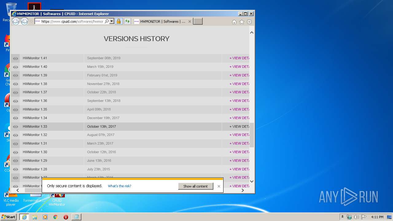
Task: Click the compatibility/refresh green arrows icon
Action: 127,21
